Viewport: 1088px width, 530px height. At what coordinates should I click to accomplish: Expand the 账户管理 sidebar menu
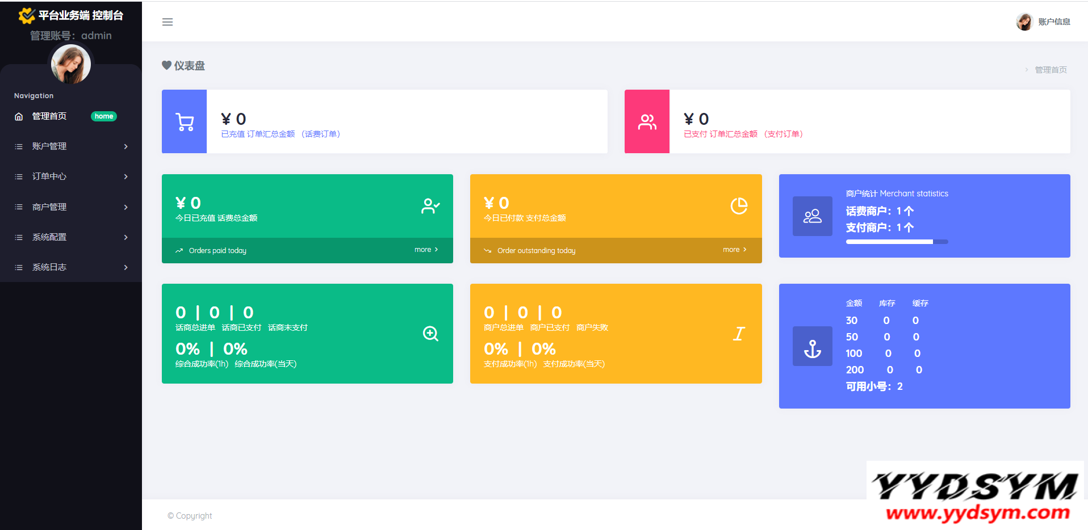click(70, 146)
